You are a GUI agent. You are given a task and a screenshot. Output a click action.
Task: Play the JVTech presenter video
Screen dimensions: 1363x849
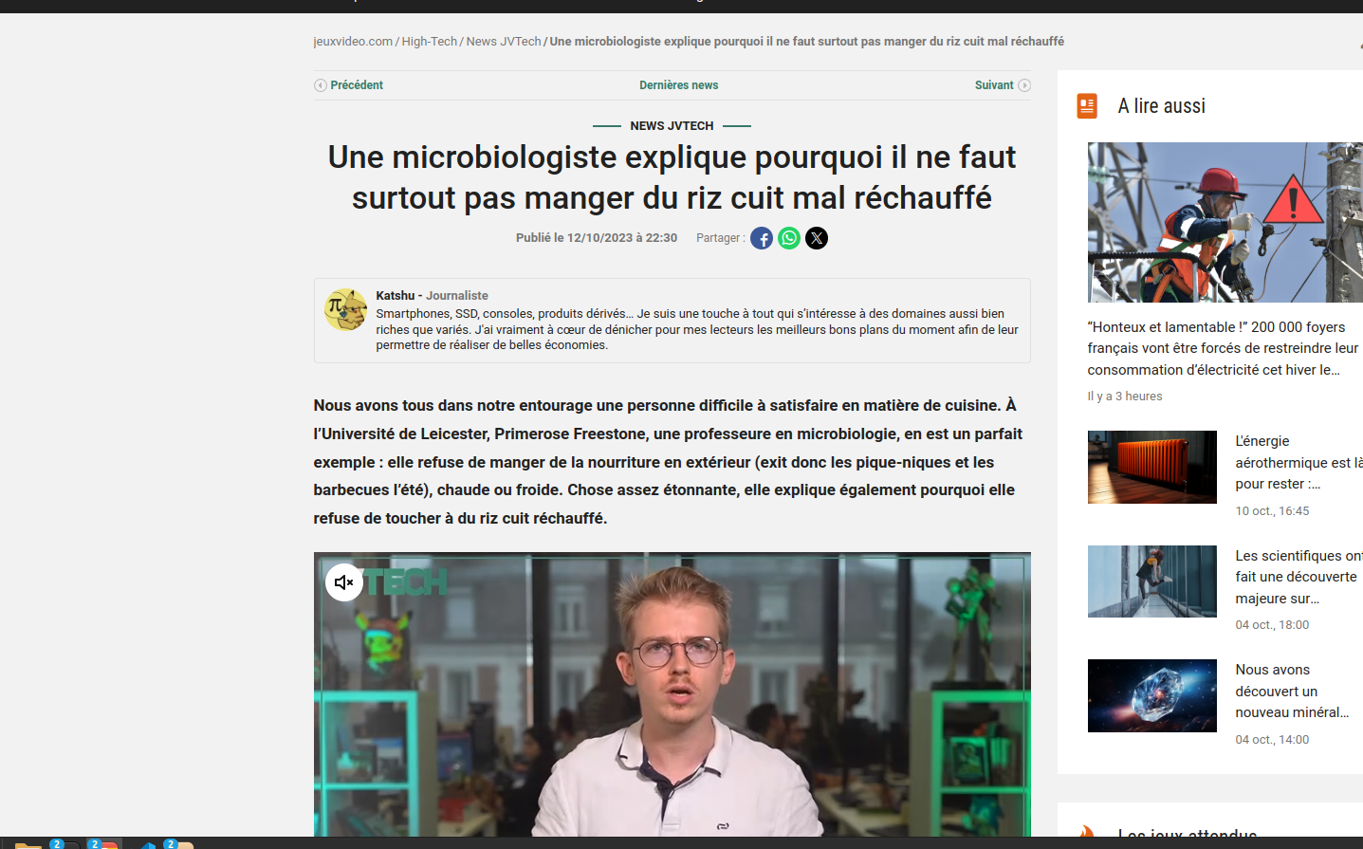(672, 694)
